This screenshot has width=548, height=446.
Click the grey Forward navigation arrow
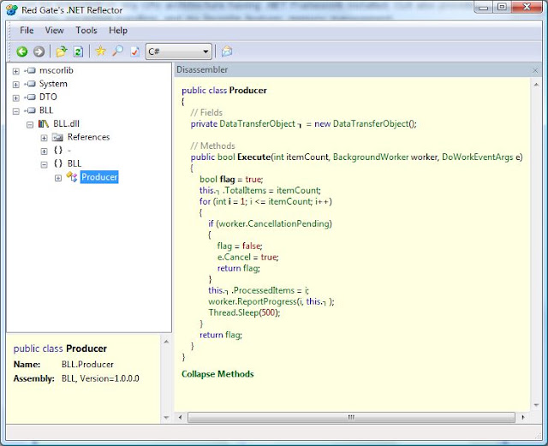point(39,51)
